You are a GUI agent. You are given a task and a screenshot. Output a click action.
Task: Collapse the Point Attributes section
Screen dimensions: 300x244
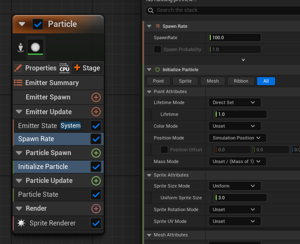point(149,91)
